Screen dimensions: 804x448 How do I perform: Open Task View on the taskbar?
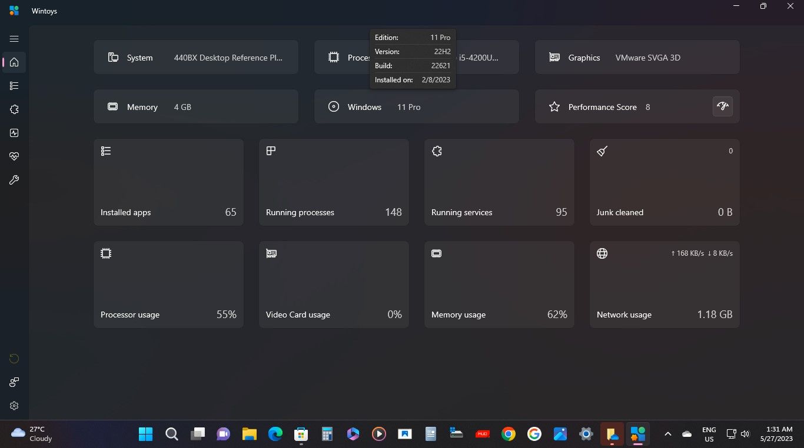pos(197,434)
